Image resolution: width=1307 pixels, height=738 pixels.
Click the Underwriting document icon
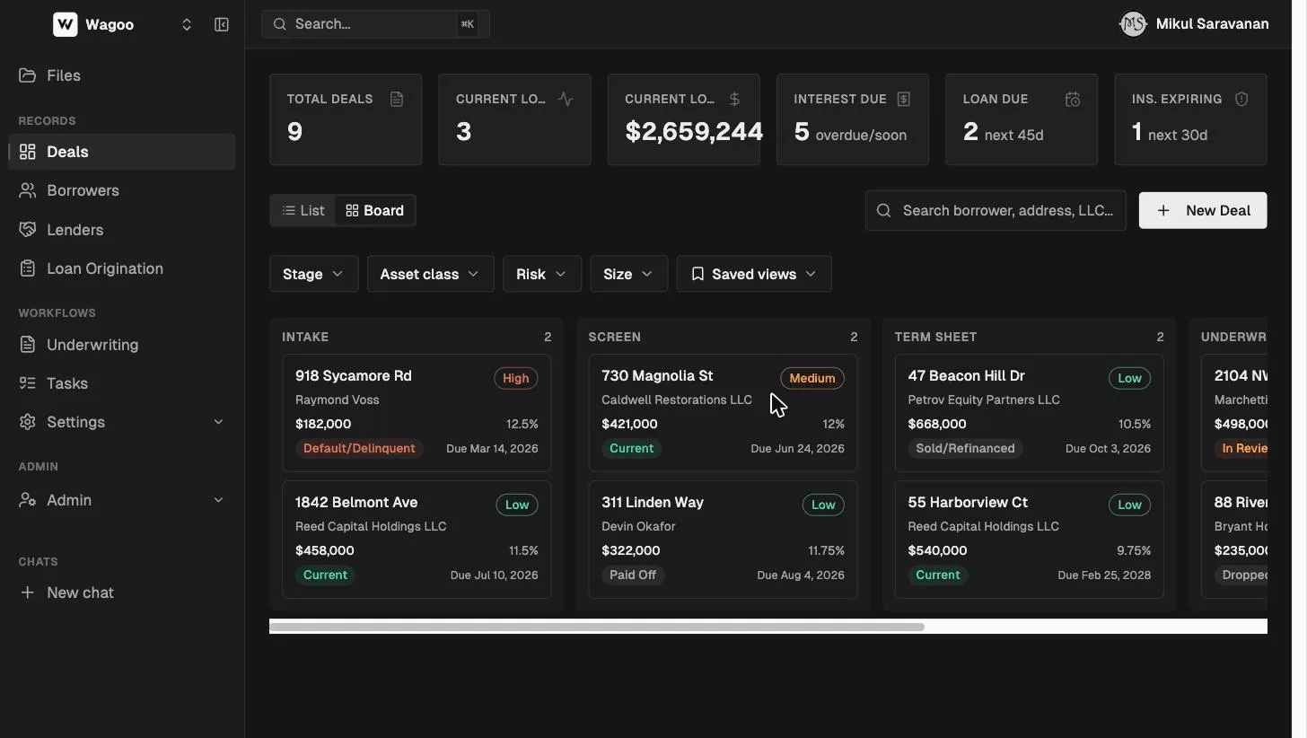(28, 345)
